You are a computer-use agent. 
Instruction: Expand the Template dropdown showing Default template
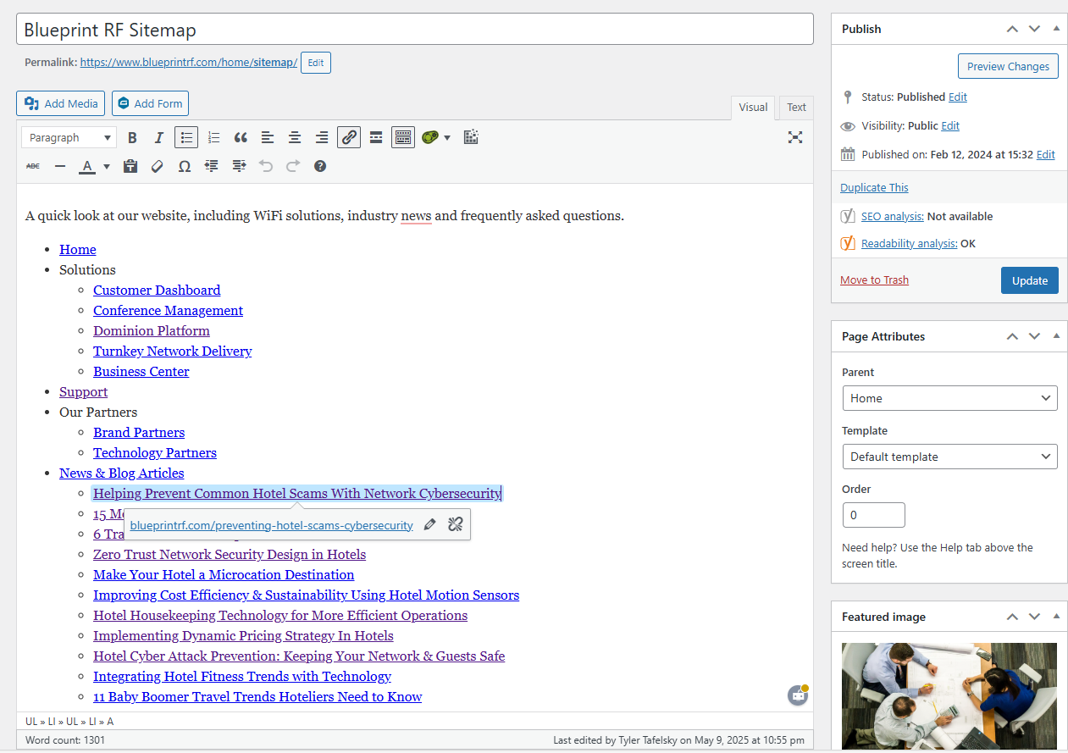pos(949,457)
